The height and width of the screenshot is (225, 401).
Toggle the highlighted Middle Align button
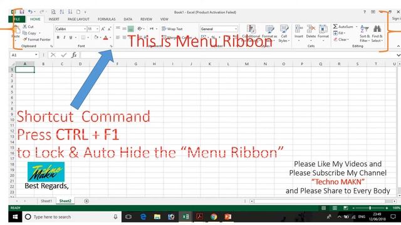point(131,29)
